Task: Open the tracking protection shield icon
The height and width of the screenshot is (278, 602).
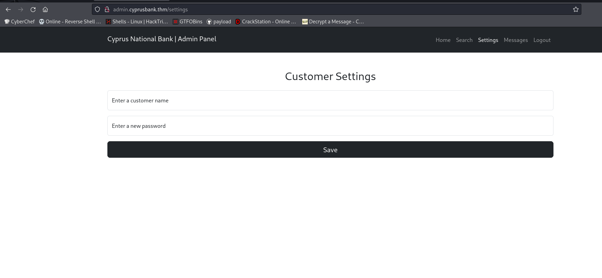Action: [x=97, y=10]
